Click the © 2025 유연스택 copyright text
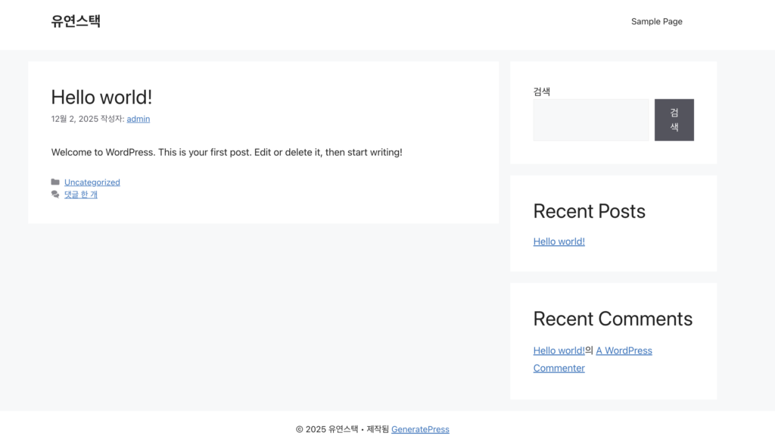This screenshot has width=775, height=442. [x=327, y=429]
